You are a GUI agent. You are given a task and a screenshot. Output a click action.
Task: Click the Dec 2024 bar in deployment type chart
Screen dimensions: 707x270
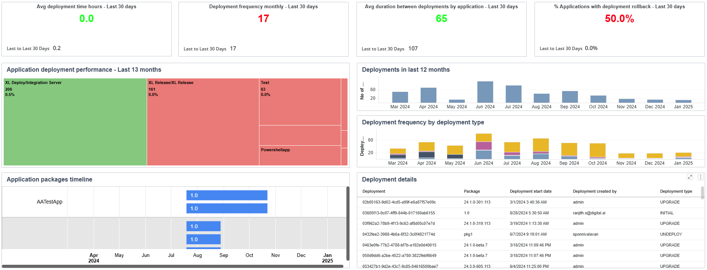655,156
